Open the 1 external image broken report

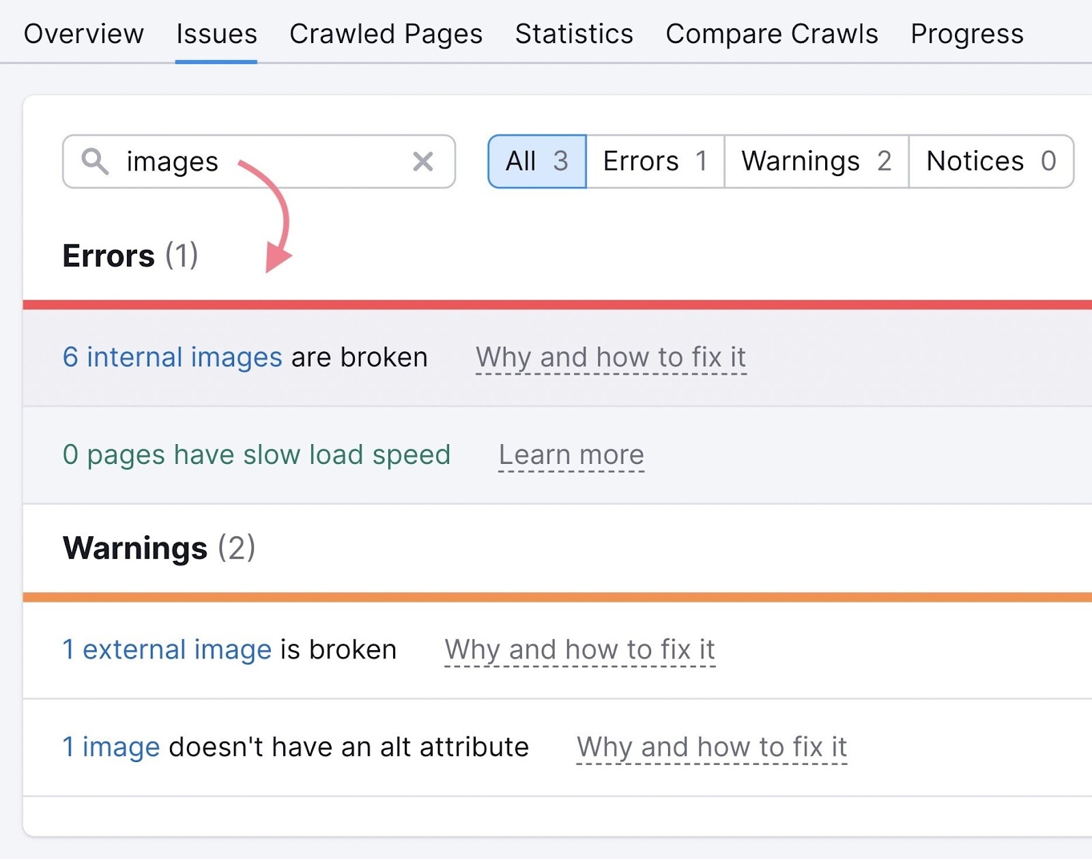(166, 649)
